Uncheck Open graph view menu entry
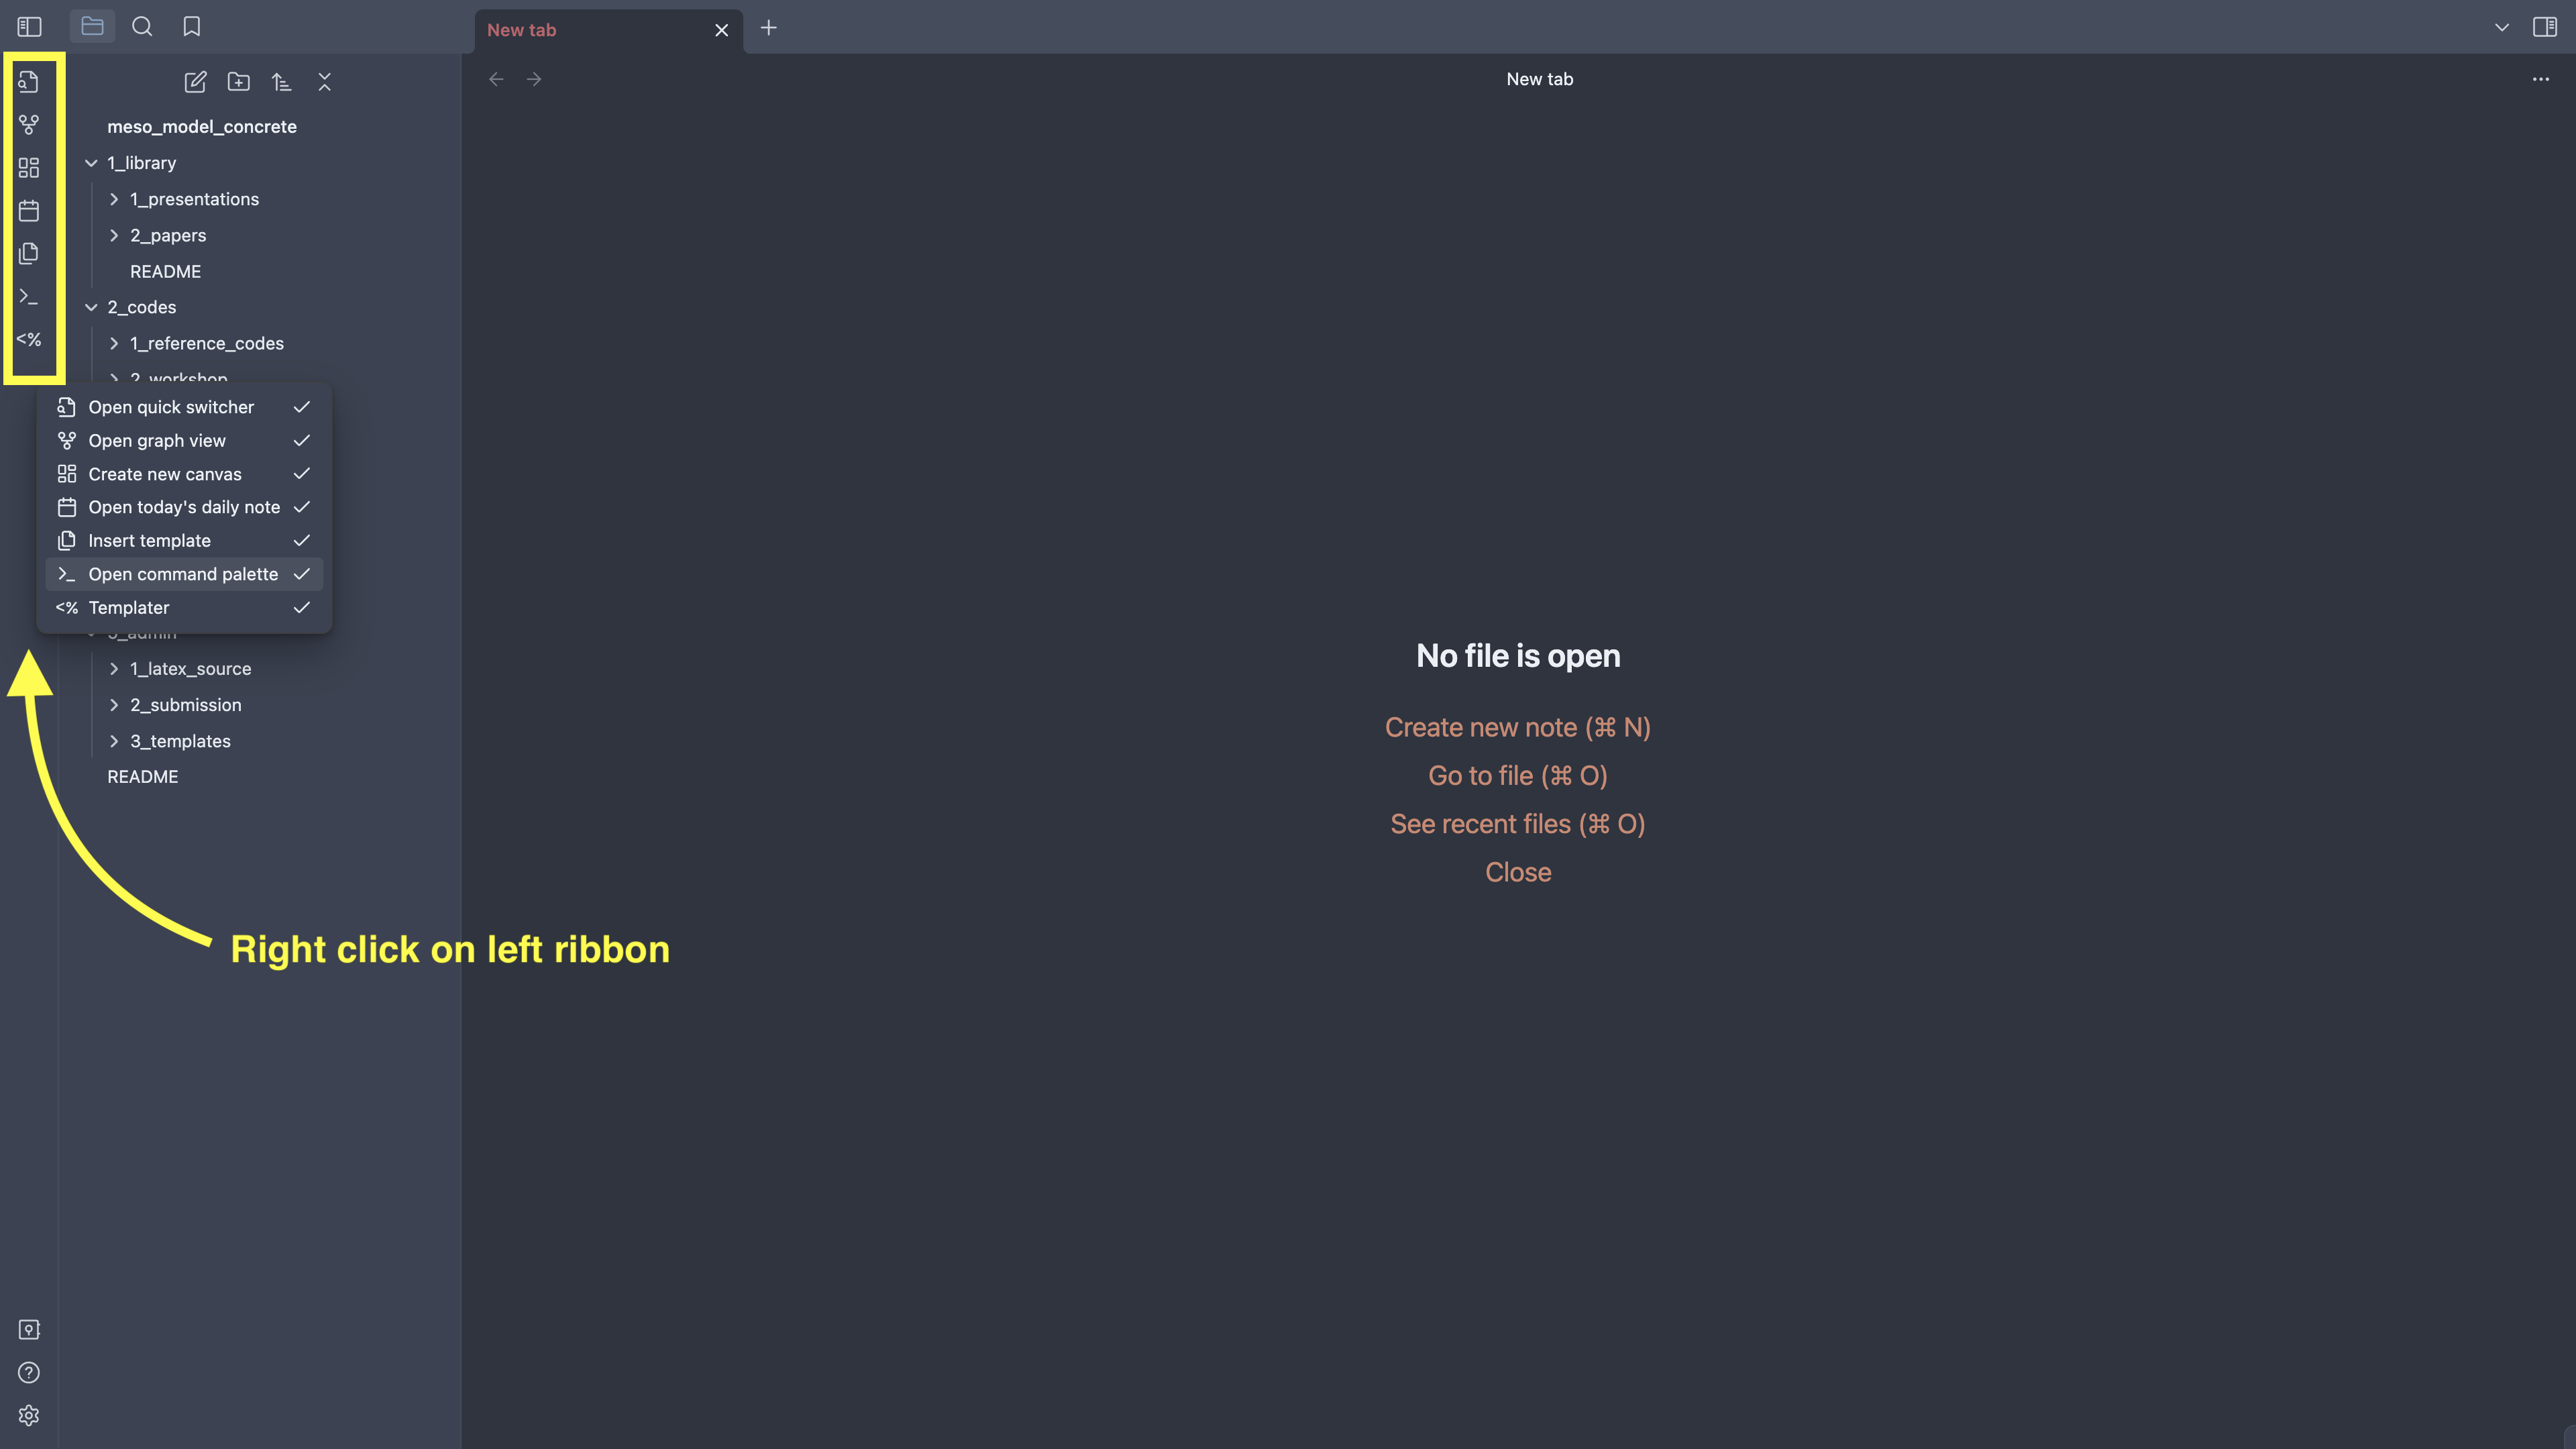Viewport: 2576px width, 1449px height. (184, 441)
